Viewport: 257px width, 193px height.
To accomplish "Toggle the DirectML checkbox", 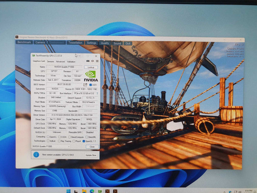I will coord(87,137).
